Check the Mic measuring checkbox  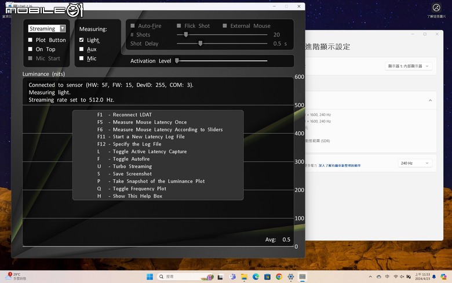[x=81, y=58]
